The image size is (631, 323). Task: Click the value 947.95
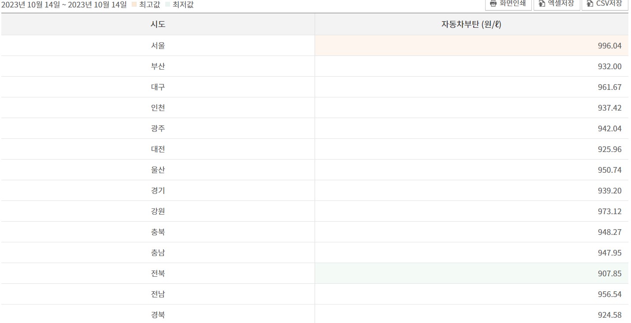pos(609,252)
